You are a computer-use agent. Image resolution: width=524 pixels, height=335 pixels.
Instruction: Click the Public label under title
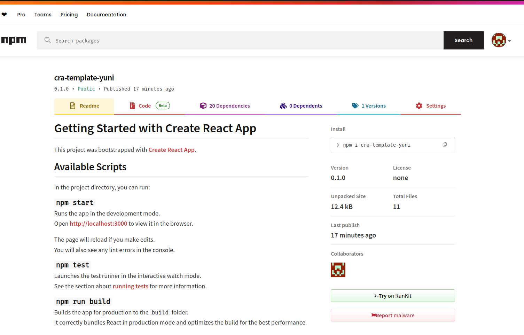pos(86,89)
